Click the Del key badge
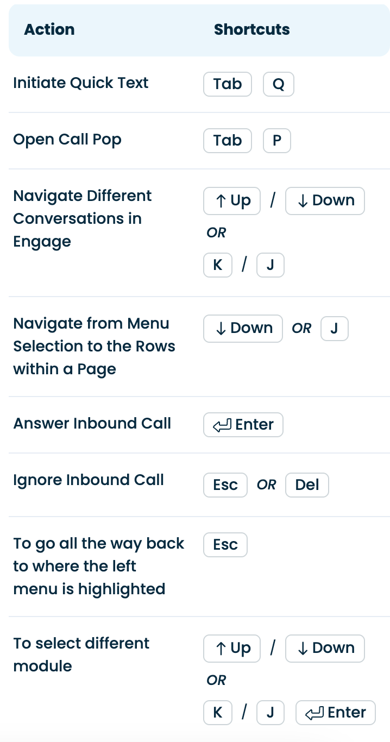The image size is (390, 742). [x=307, y=485]
